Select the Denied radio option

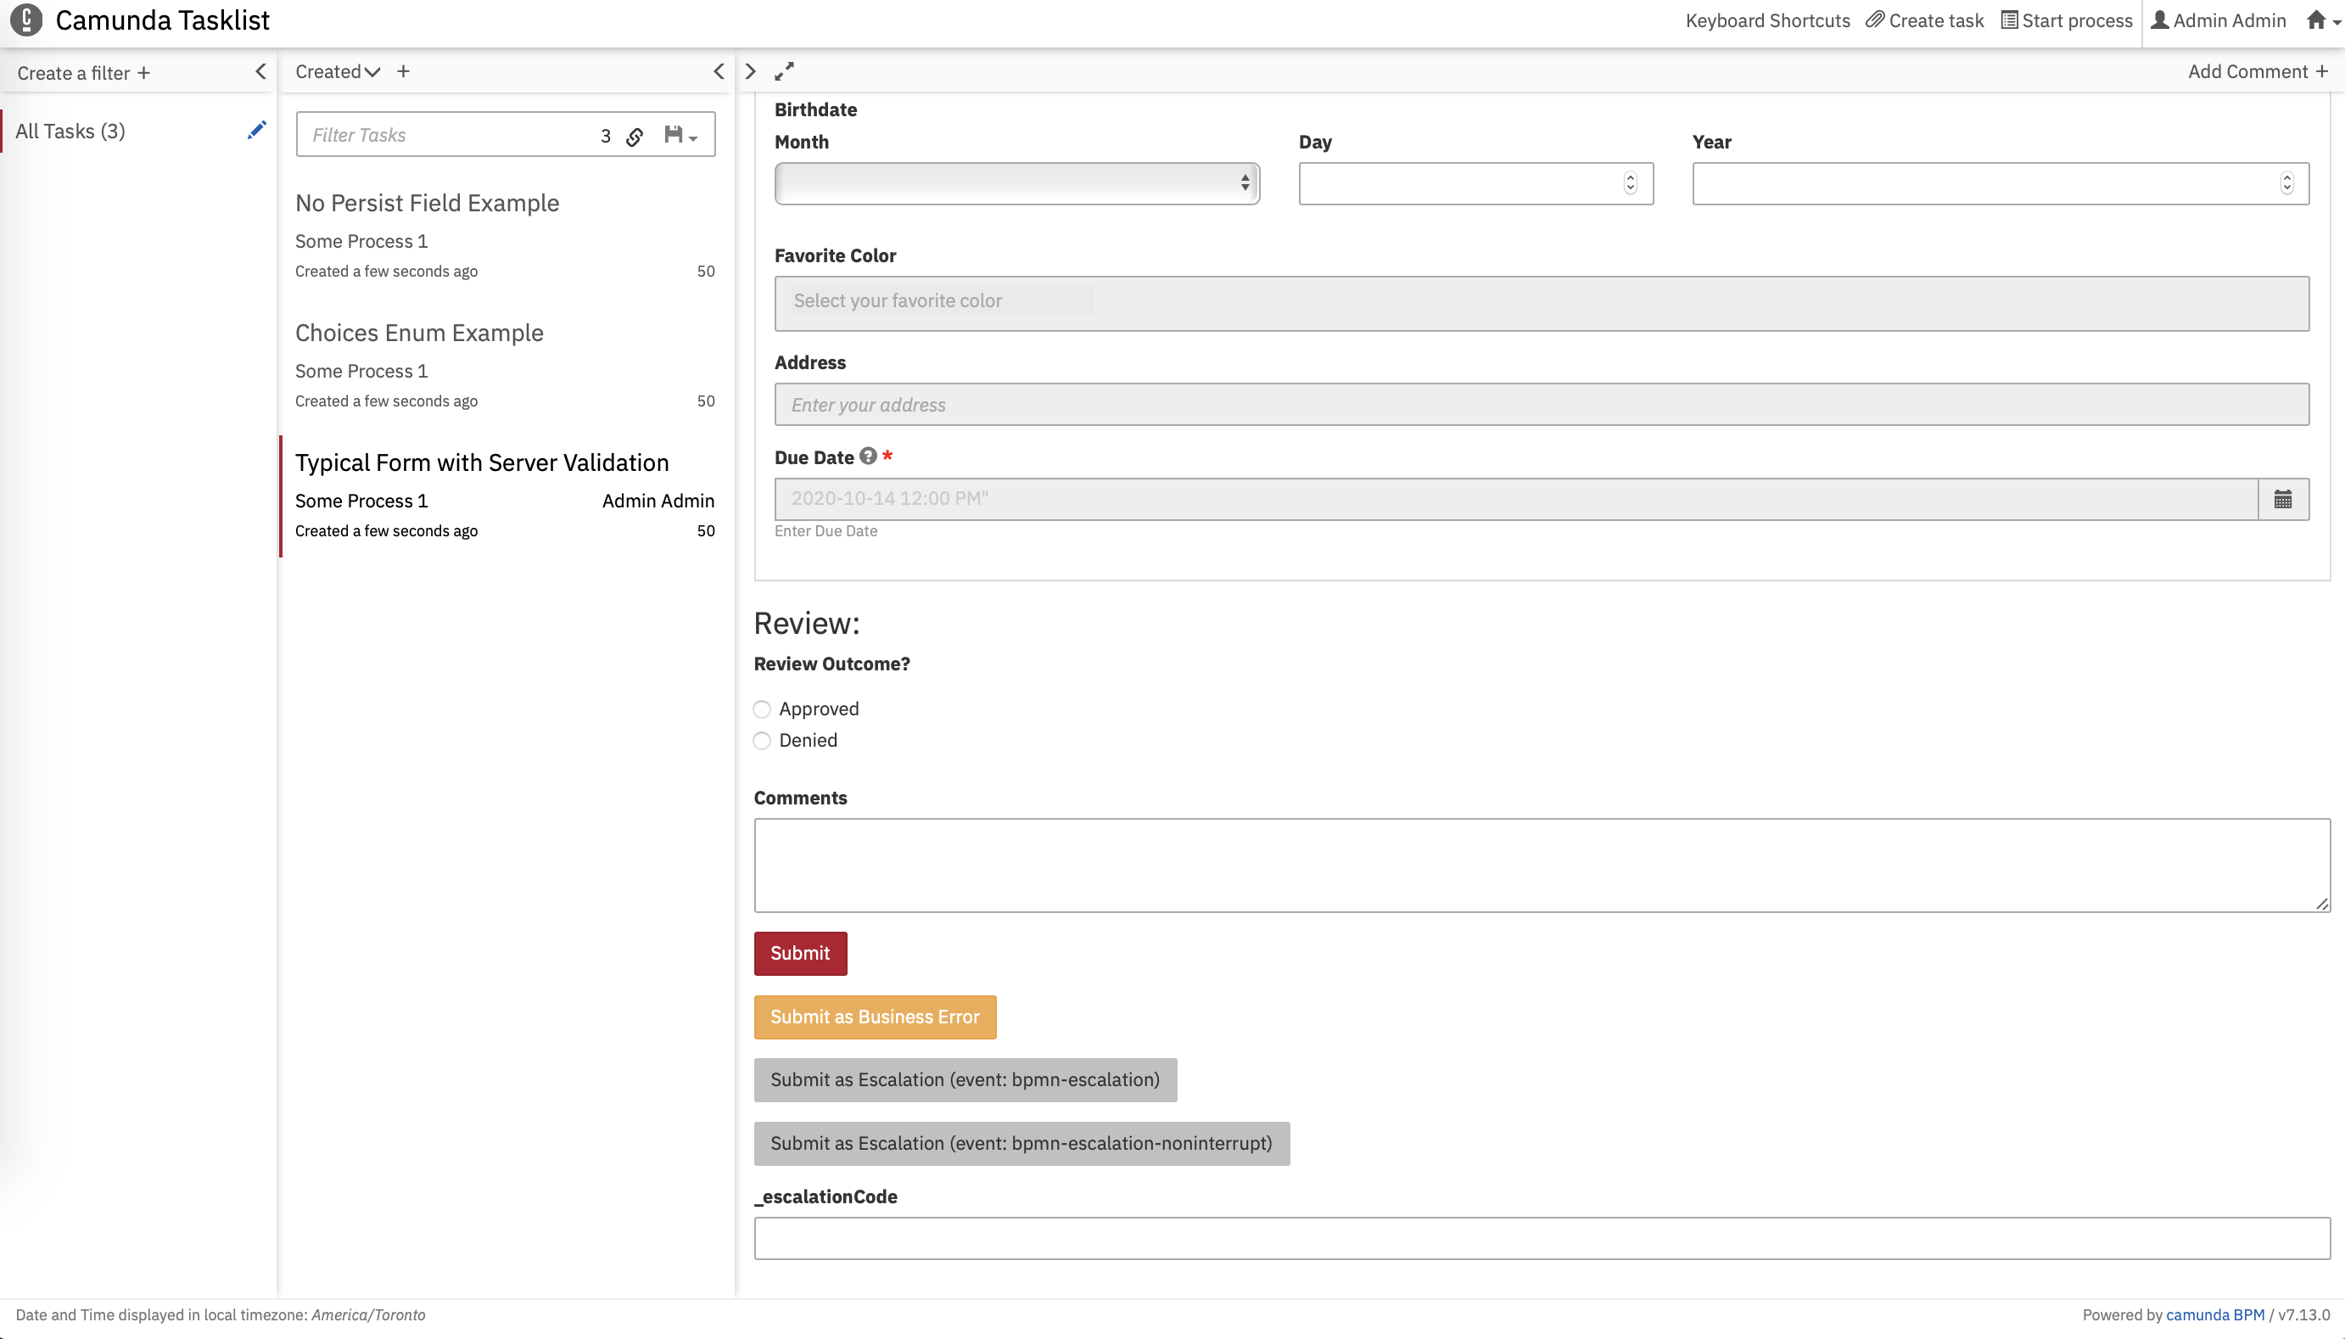click(762, 740)
